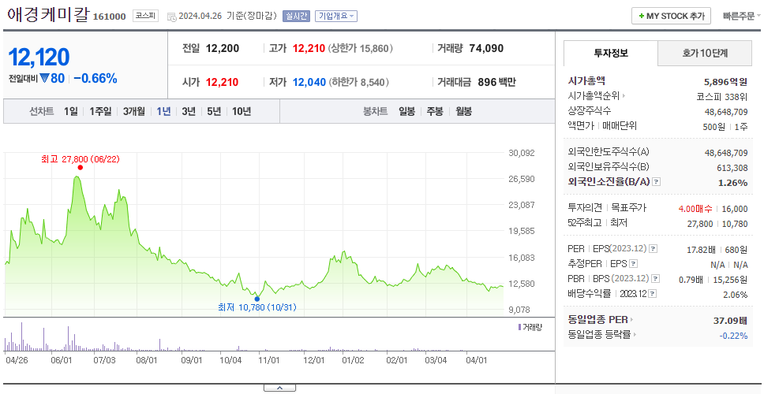Screen dimensions: 764x394
Task: Click the -0.66% change rate
Action: (95, 78)
